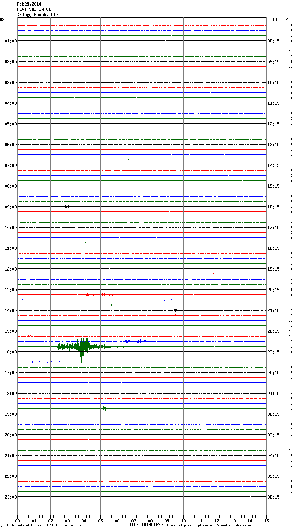294x530 pixels.
Task: Select the 19:00 MST time label
Action: [x=10, y=414]
